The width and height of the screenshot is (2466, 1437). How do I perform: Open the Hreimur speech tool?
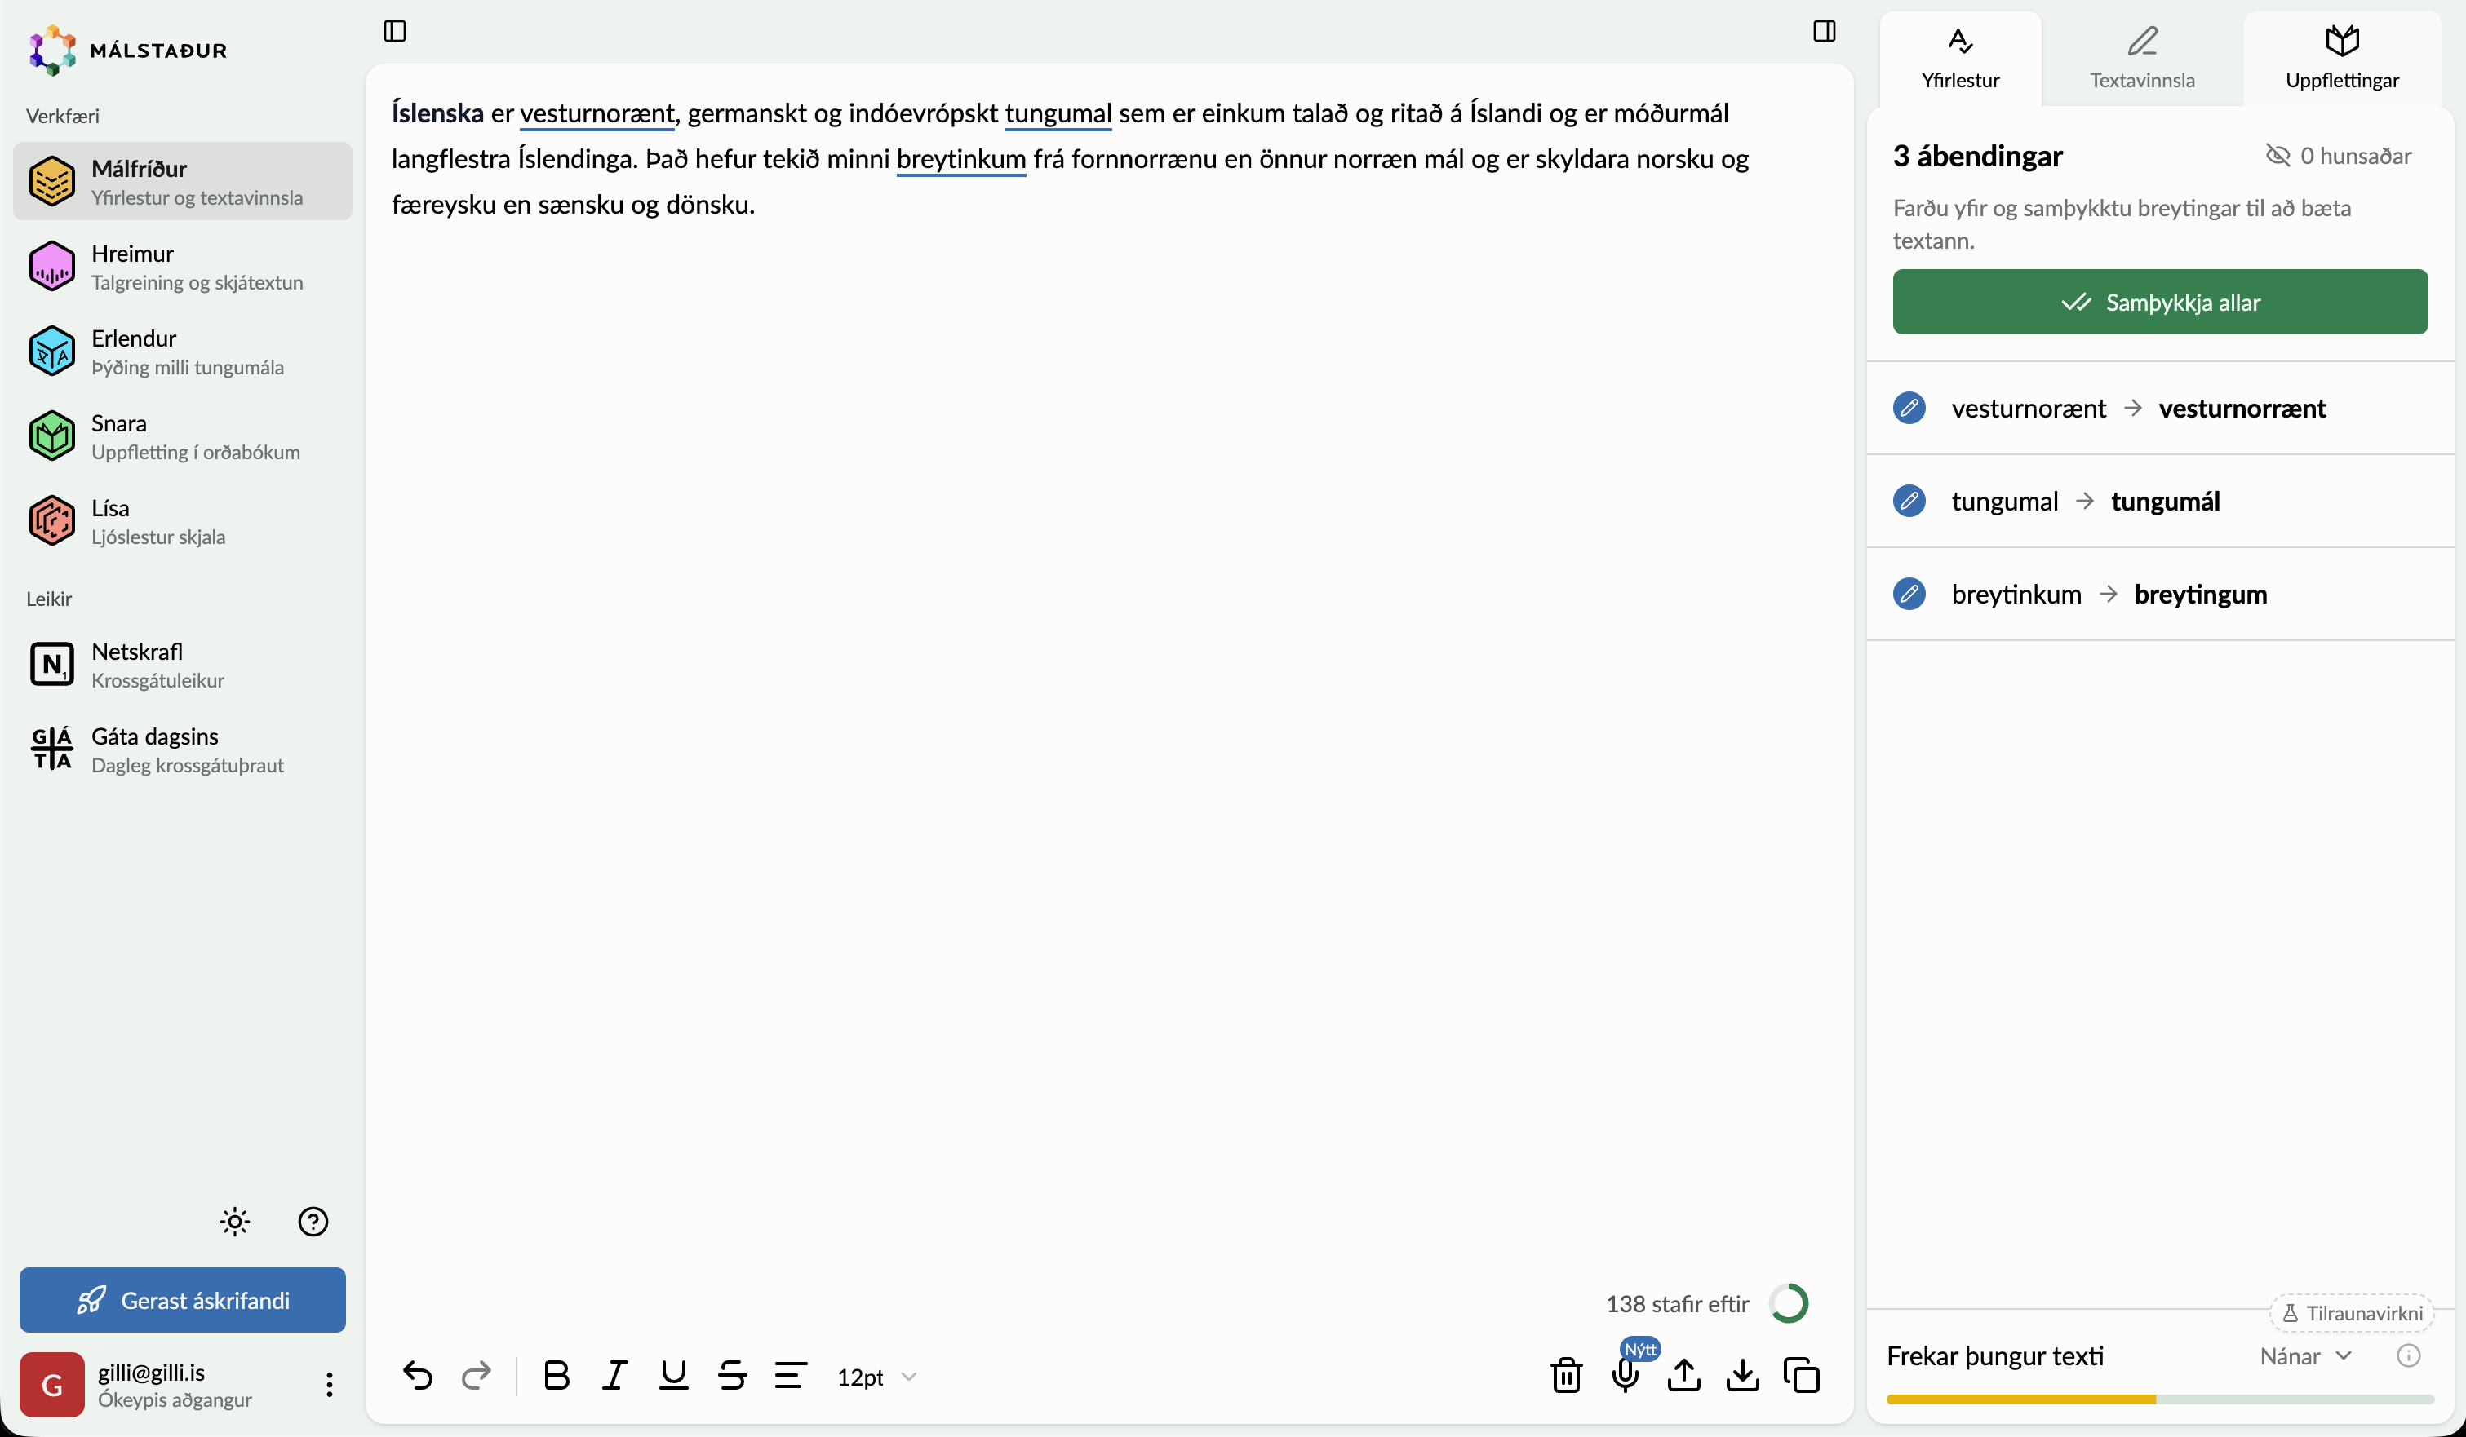pos(182,267)
